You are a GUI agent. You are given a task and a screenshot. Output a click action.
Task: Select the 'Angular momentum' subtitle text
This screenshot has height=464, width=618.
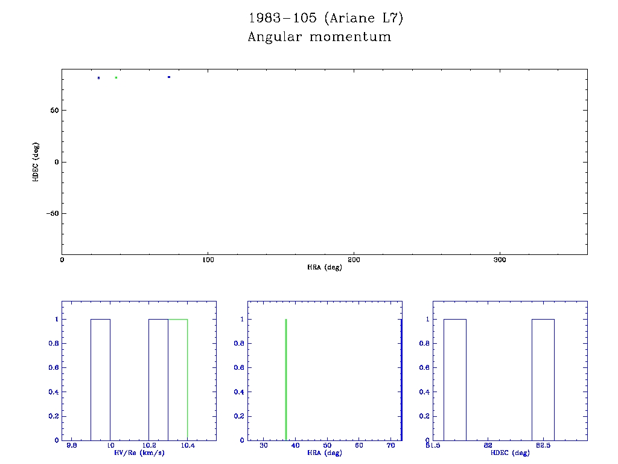(319, 37)
